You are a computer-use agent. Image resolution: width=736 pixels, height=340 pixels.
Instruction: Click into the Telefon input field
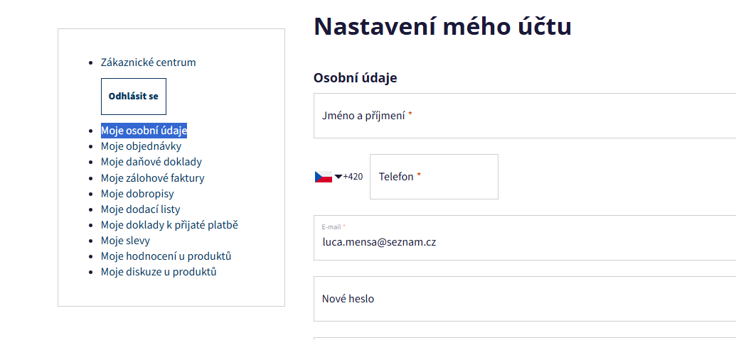click(x=434, y=177)
